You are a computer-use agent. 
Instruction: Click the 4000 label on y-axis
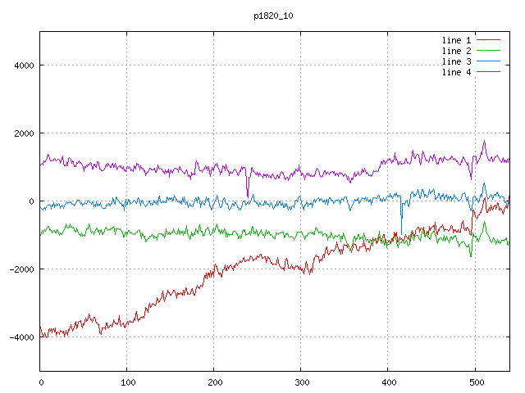point(22,65)
